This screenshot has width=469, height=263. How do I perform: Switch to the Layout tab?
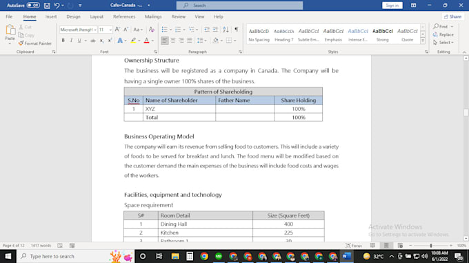[x=97, y=17]
